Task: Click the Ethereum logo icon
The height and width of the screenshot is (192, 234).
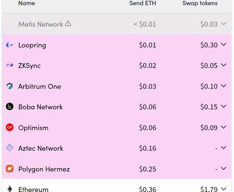Action: (10, 189)
